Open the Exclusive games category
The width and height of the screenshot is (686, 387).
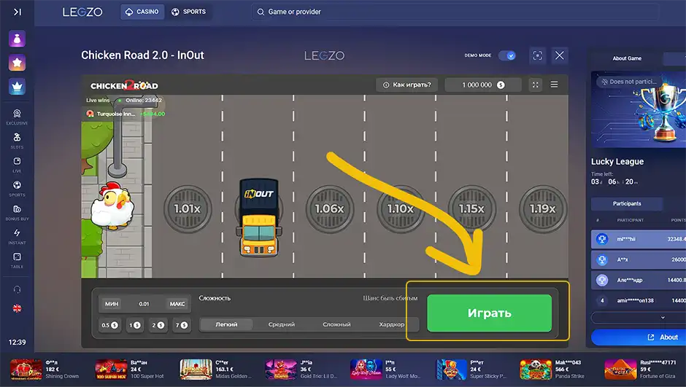pos(17,117)
